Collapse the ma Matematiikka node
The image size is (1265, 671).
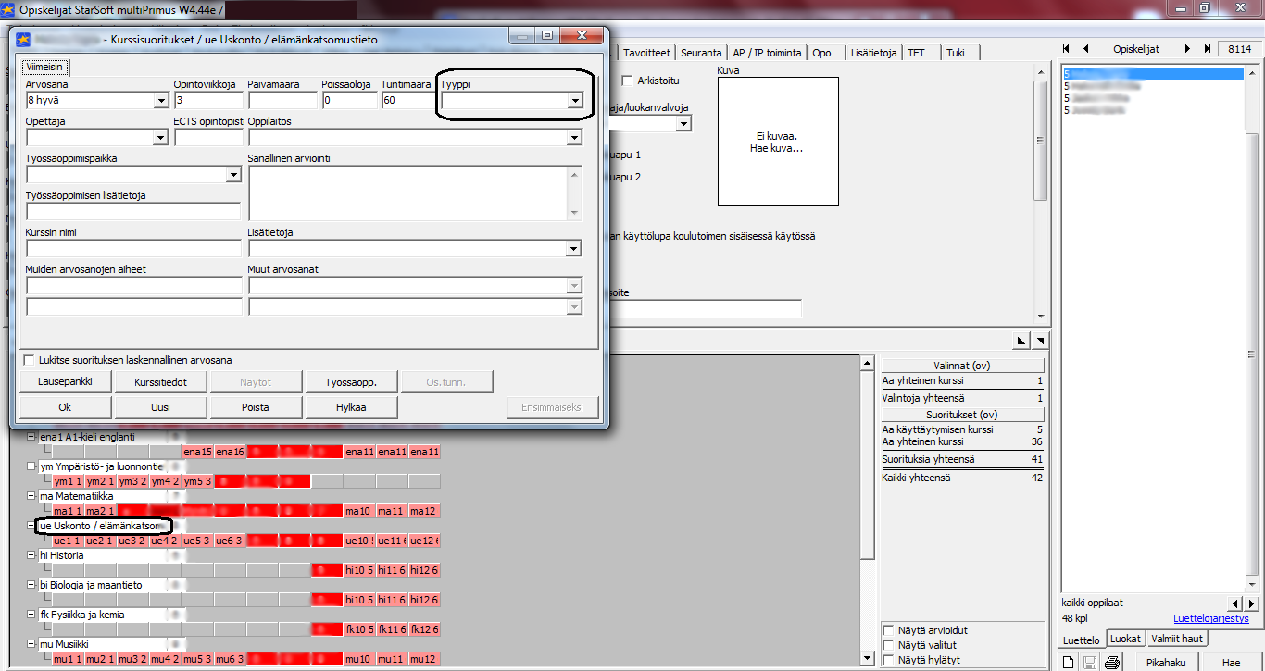pyautogui.click(x=31, y=496)
